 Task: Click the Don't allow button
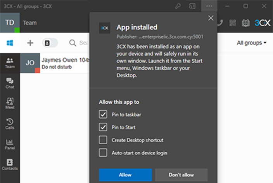click(181, 175)
